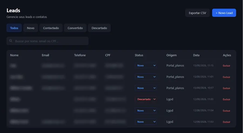243x133 pixels.
Task: Remove the lead dated 13/08/2026, 10:57
Action: tap(227, 88)
